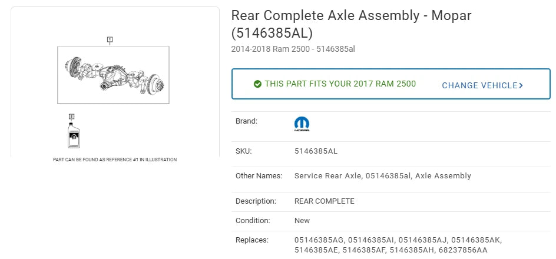Click reference number 2 callout in diagram
The width and height of the screenshot is (556, 259).
click(x=72, y=116)
